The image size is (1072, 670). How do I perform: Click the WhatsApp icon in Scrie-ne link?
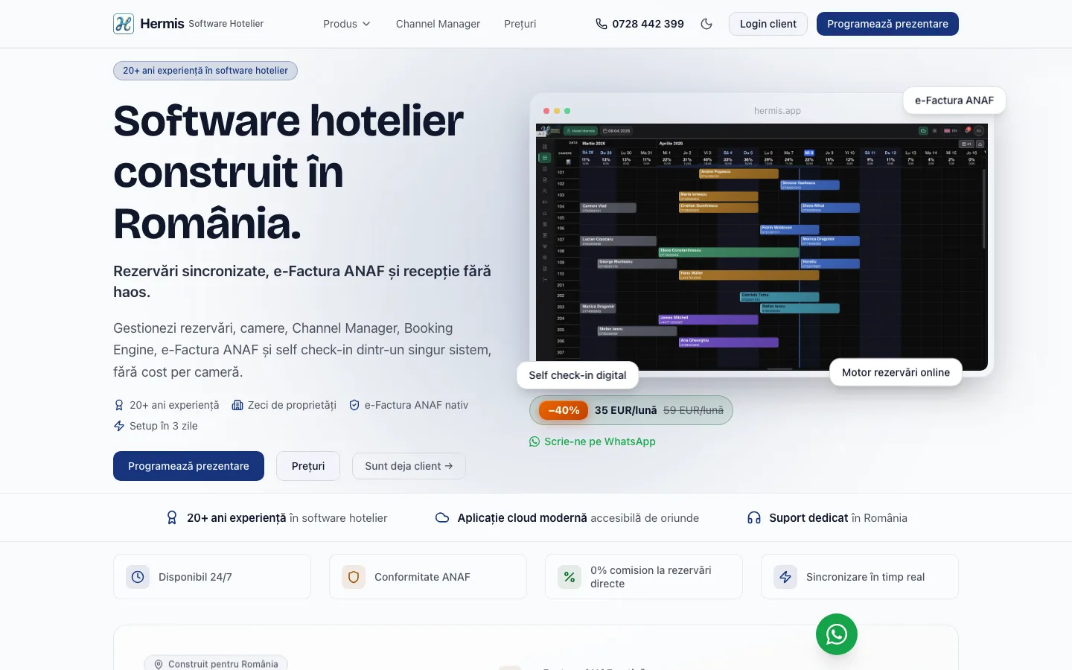[x=535, y=441]
